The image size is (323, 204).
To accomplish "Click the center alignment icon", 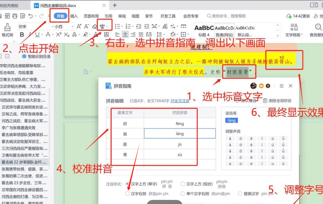I will tap(125, 35).
